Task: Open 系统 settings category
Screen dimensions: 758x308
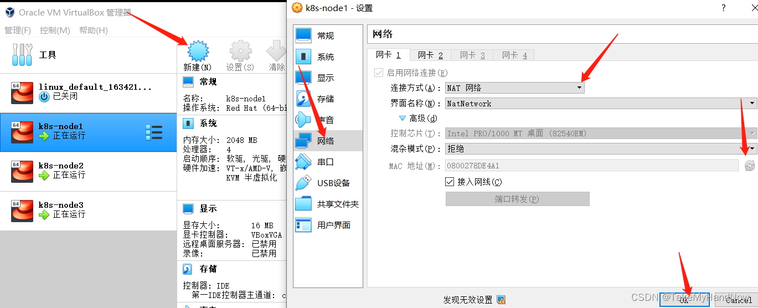Action: pos(328,57)
